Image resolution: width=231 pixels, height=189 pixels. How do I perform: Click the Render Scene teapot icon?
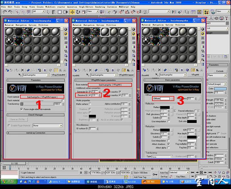tap(213, 12)
